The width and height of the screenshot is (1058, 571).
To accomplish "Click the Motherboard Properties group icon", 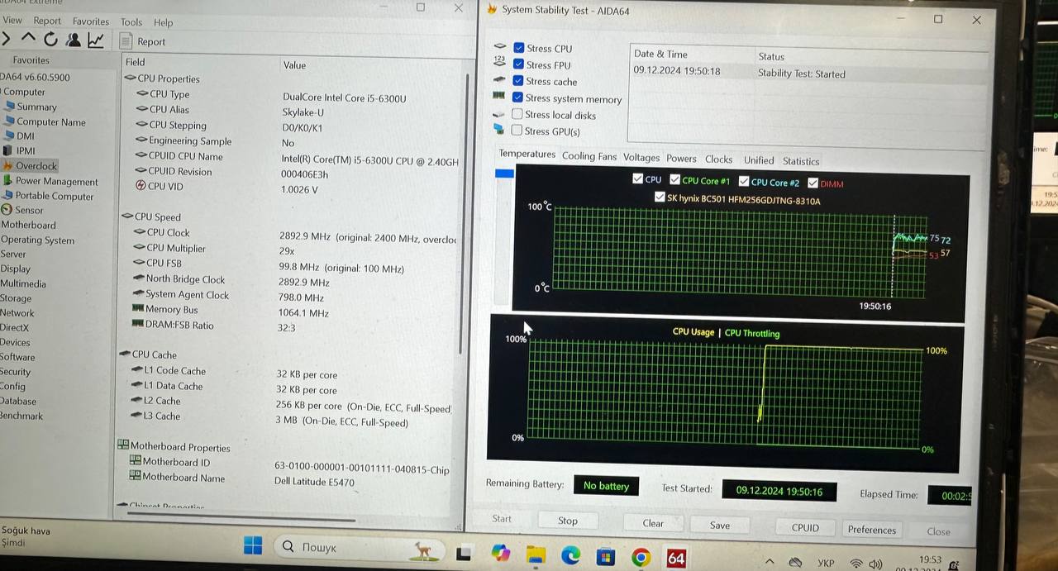I will tap(123, 445).
